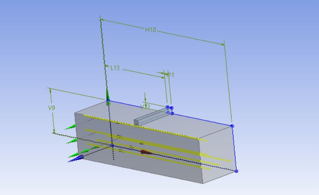Pick the sketch vertex at top-right beam corner

pos(233,126)
